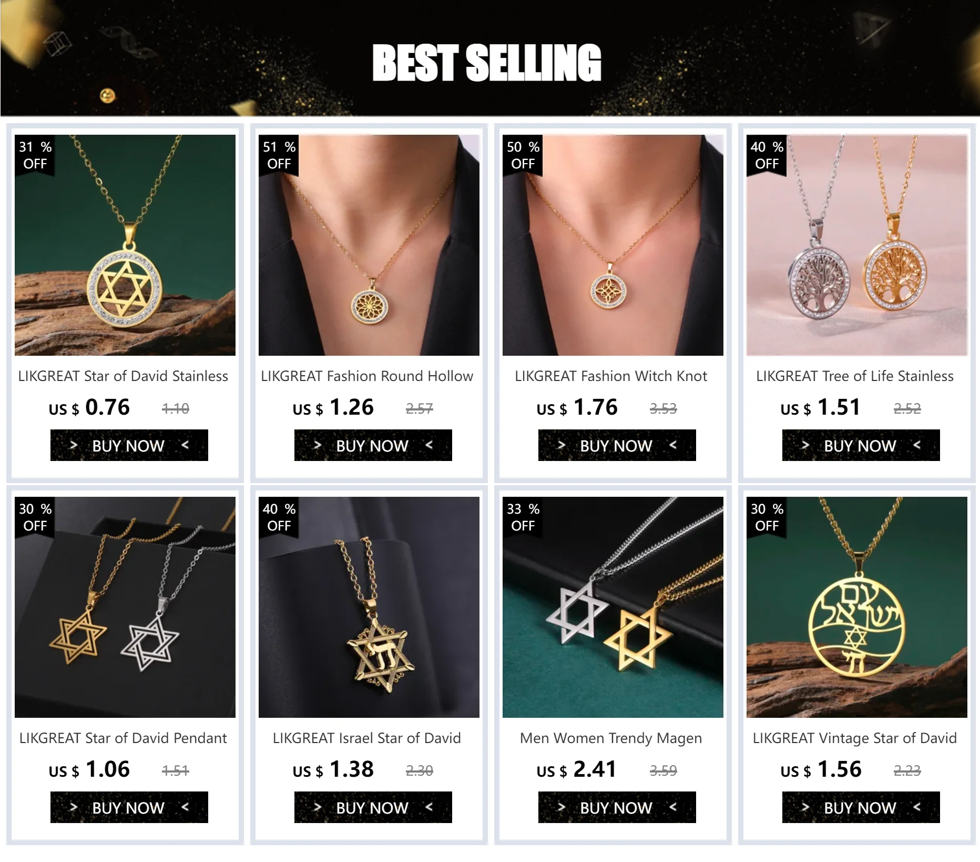980x862 pixels.
Task: Click the BEST SELLING banner heading
Action: 487,63
